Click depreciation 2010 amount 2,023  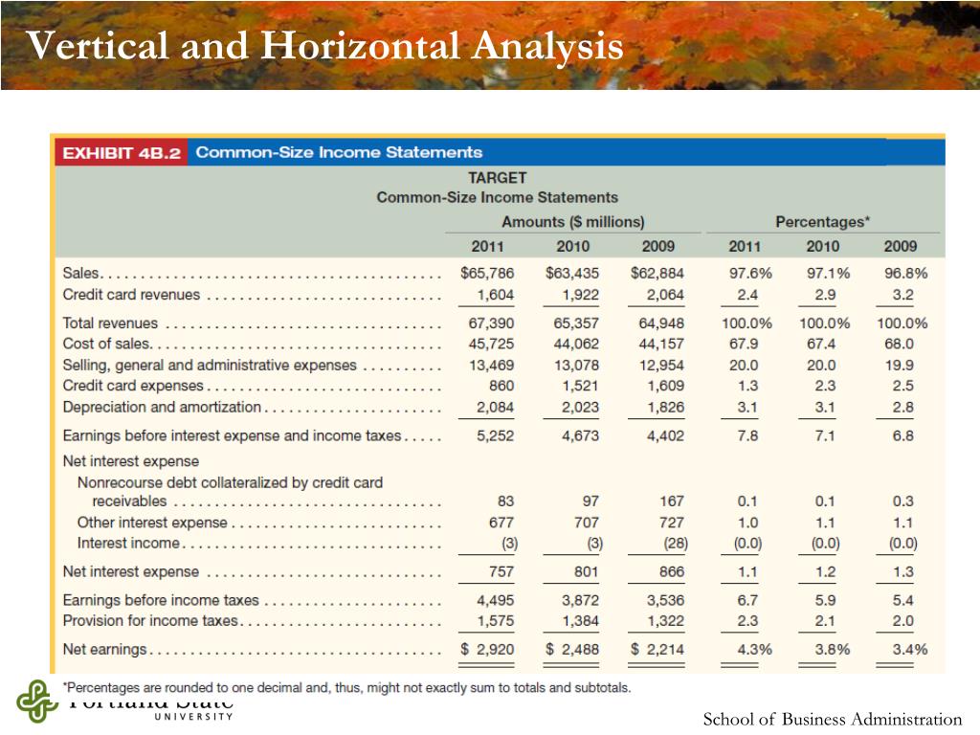580,407
